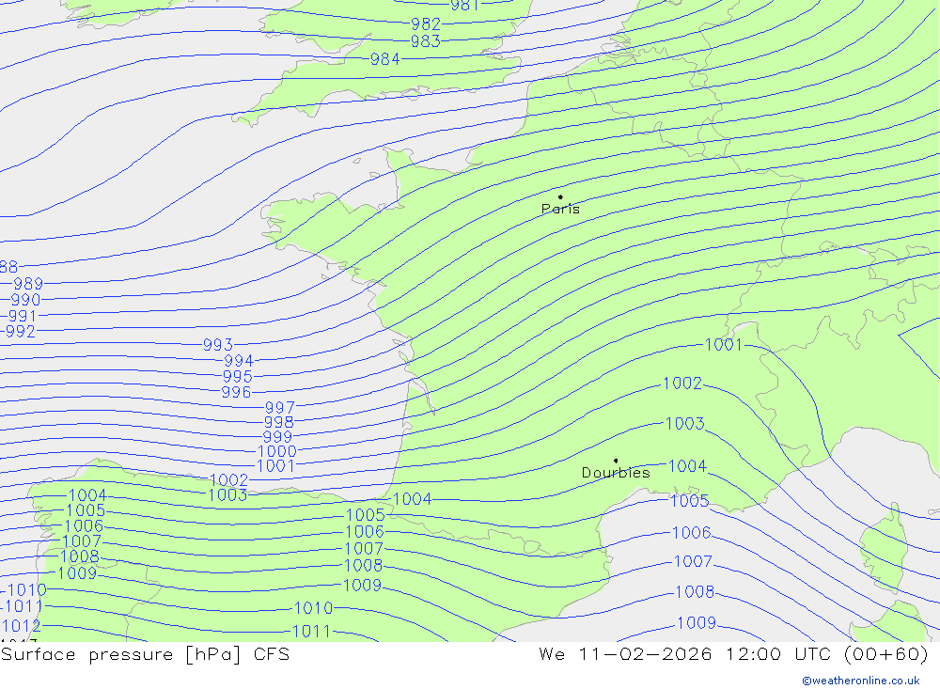Viewport: 940px width, 689px height.
Task: Click the 'Surface pressure [hPa] CFS' title
Action: 145,654
